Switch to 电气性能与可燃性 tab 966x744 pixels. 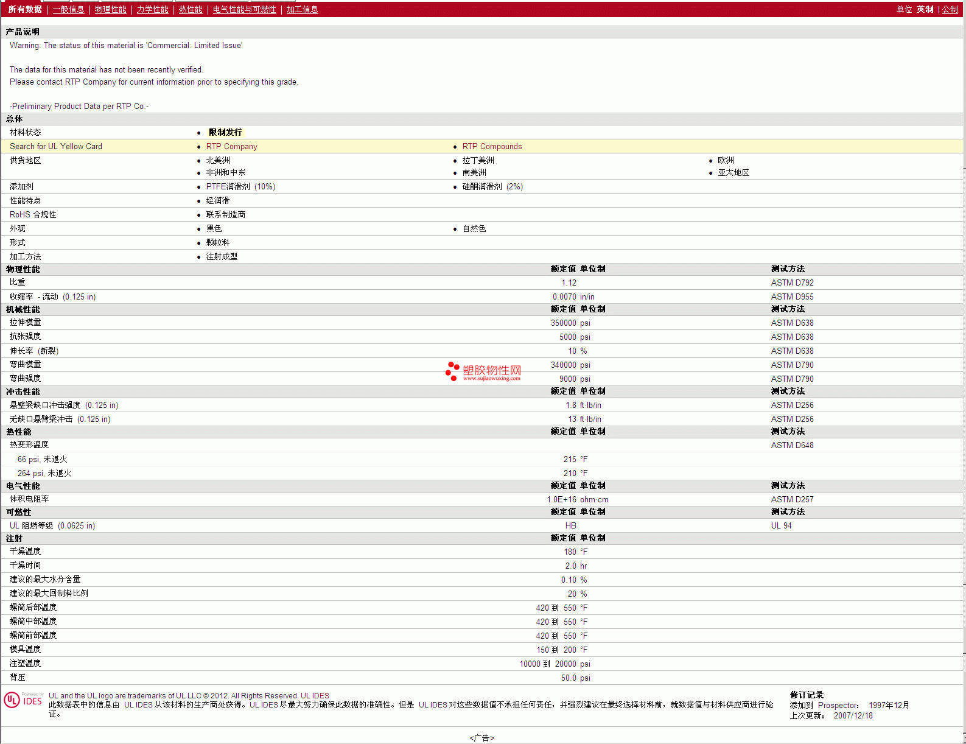click(x=244, y=10)
